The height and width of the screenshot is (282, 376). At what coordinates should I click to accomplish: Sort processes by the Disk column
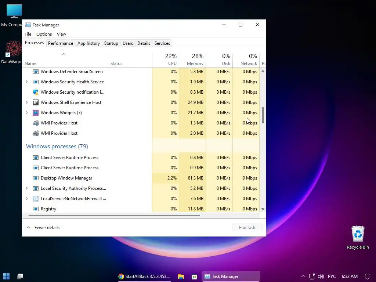pyautogui.click(x=219, y=60)
